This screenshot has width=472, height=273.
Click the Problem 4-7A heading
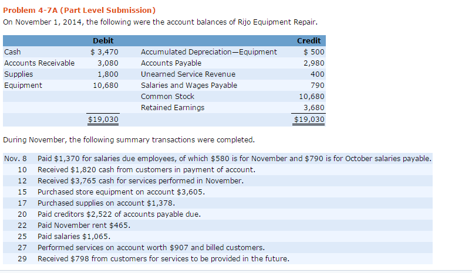79,10
